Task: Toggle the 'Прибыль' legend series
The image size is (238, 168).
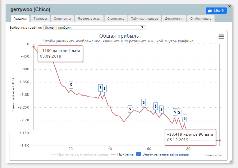Action: pyautogui.click(x=122, y=154)
